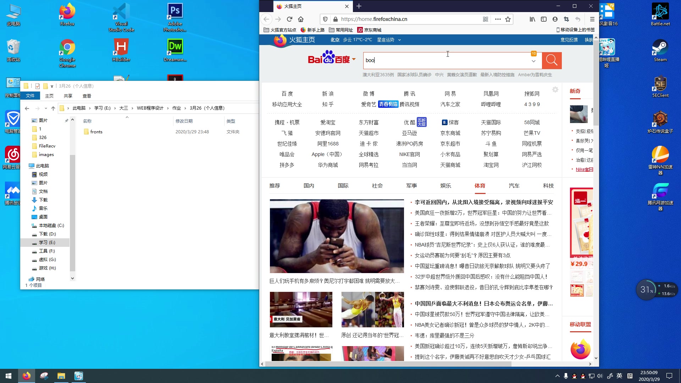681x383 pixels.
Task: Click the orange Baidu search button
Action: pos(552,60)
